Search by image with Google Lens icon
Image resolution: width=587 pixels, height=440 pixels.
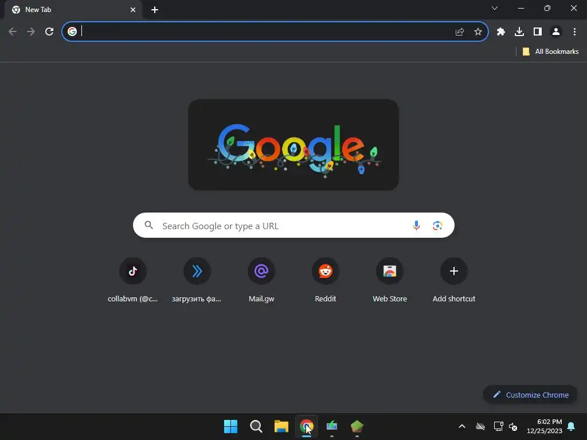(437, 226)
